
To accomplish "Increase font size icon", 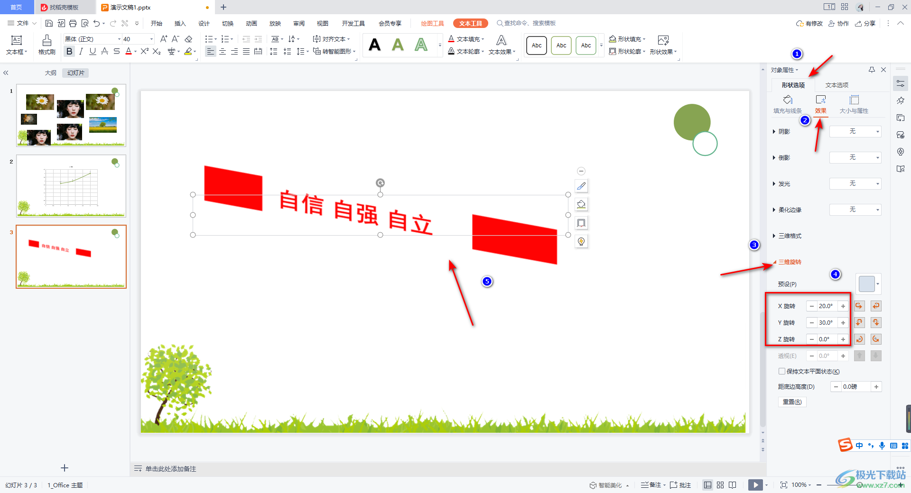I will pyautogui.click(x=164, y=39).
